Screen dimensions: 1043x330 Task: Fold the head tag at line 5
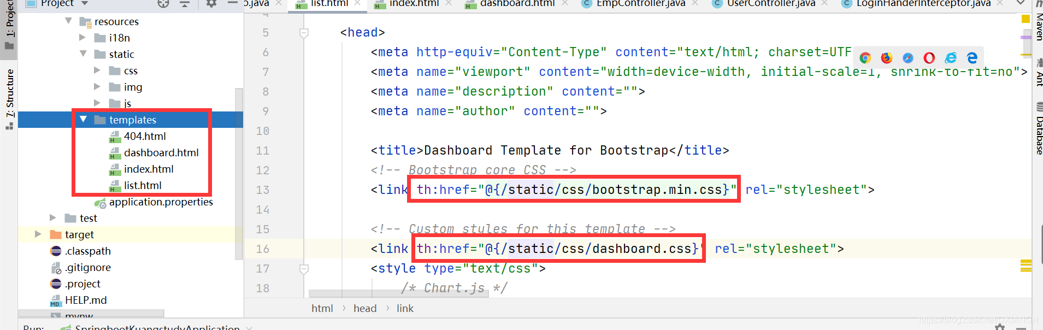(x=304, y=33)
